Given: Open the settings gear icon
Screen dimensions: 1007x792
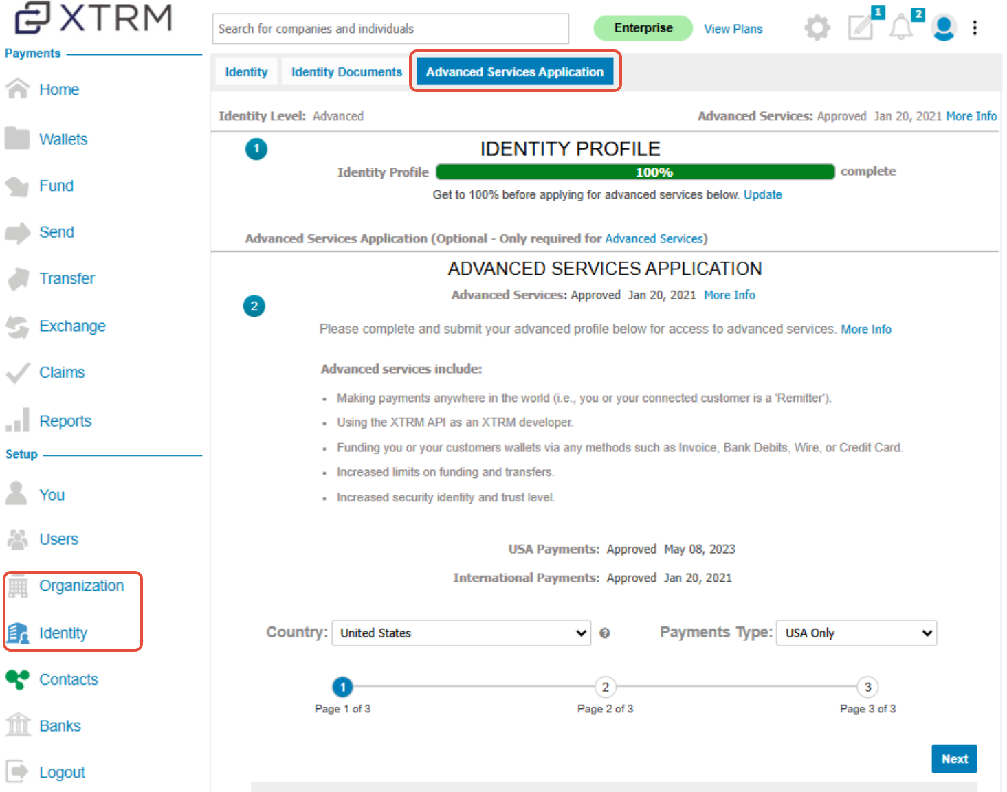Looking at the screenshot, I should pos(817,28).
